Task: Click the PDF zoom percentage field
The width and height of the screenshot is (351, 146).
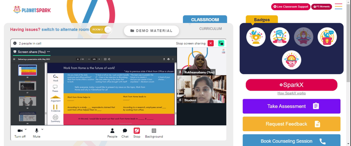Action: (94, 59)
